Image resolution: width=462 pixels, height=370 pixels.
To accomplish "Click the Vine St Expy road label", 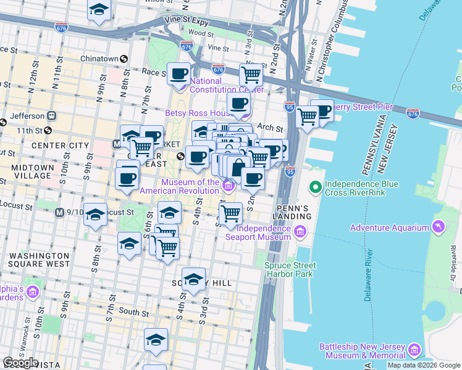I will [x=187, y=21].
